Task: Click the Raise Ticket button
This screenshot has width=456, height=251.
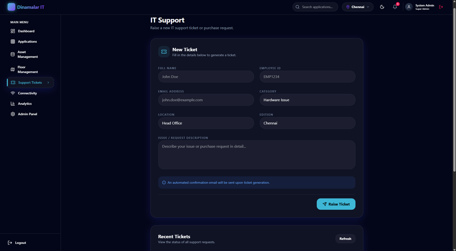Action: pos(336,204)
